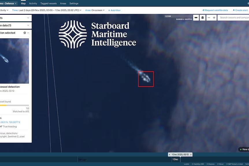
Task: Expand the first sidebar panel chevron
Action: (x=28, y=18)
